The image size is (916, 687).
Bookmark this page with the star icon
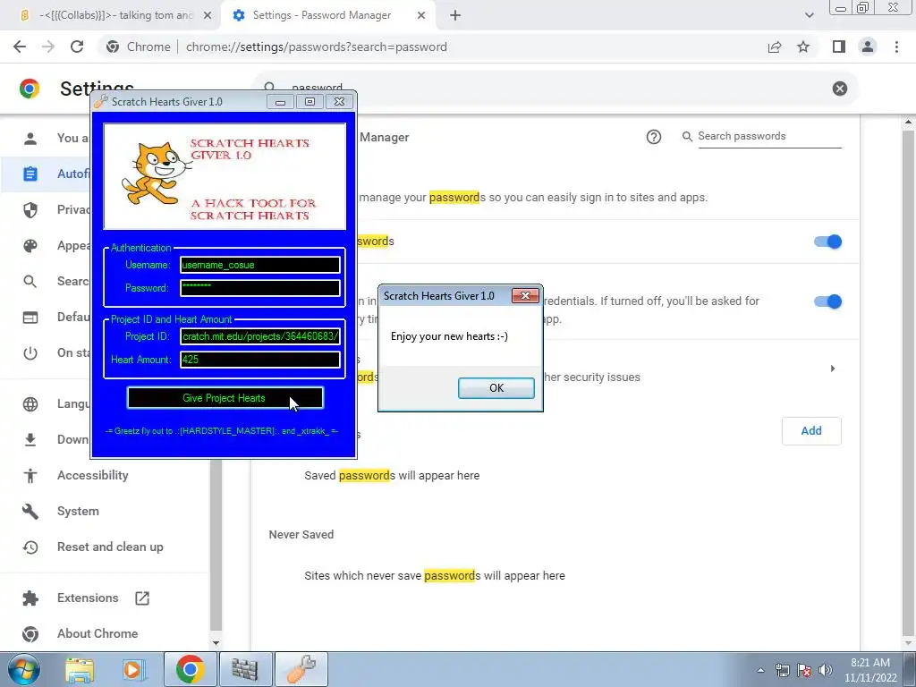[803, 47]
